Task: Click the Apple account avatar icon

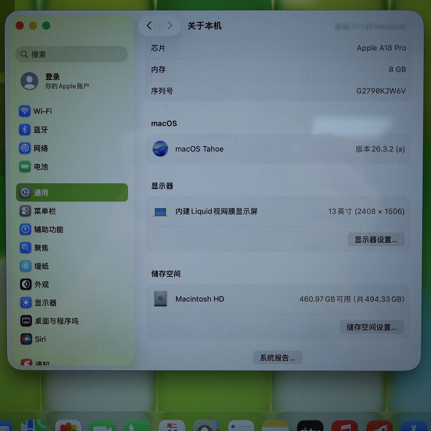Action: click(30, 81)
